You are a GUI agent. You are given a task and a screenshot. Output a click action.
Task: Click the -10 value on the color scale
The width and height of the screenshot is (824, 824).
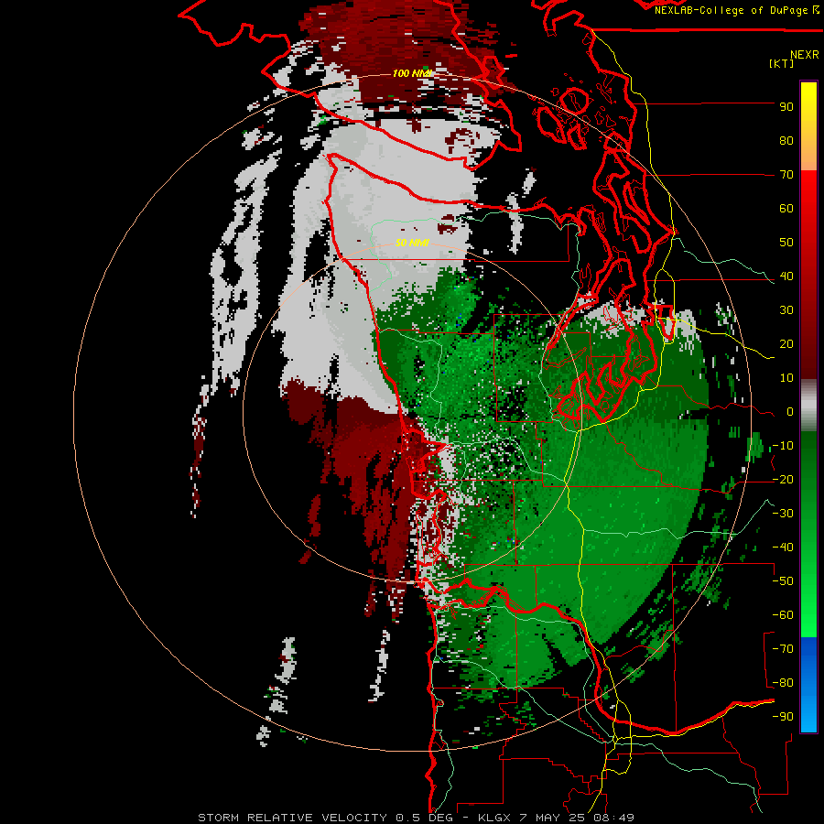coord(783,446)
